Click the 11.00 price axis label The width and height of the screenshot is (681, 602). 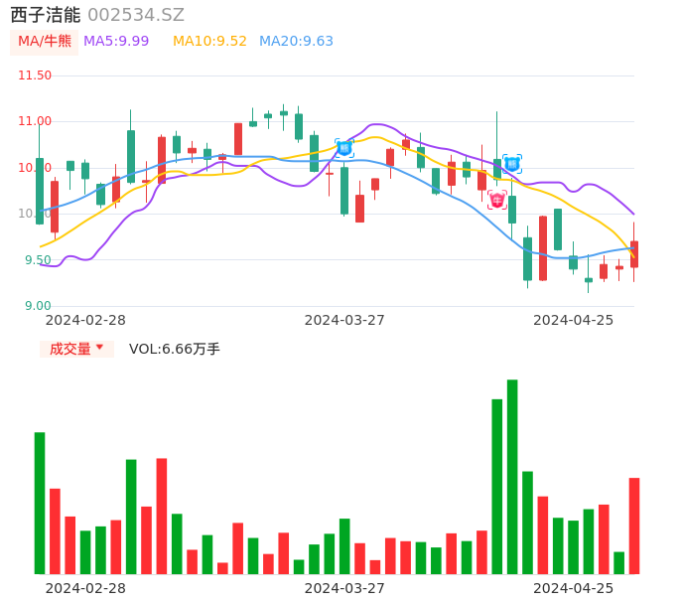tap(35, 121)
